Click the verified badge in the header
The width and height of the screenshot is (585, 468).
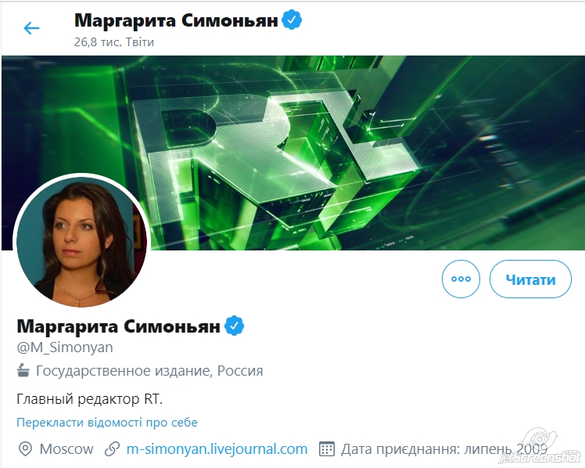pos(292,20)
